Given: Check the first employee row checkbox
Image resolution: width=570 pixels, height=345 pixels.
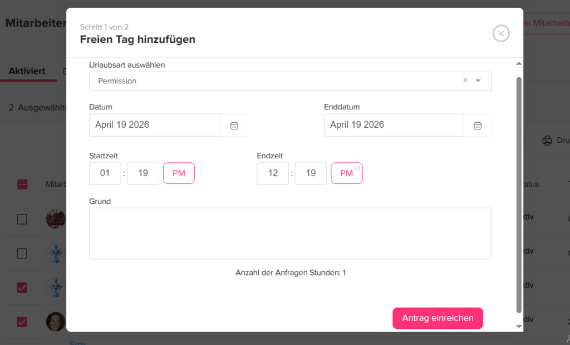Looking at the screenshot, I should 22,219.
